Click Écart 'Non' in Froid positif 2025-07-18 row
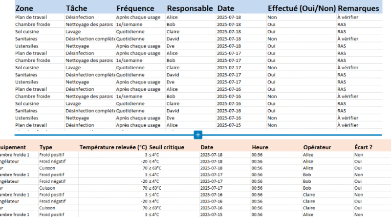The height and width of the screenshot is (217, 391). pos(359,155)
